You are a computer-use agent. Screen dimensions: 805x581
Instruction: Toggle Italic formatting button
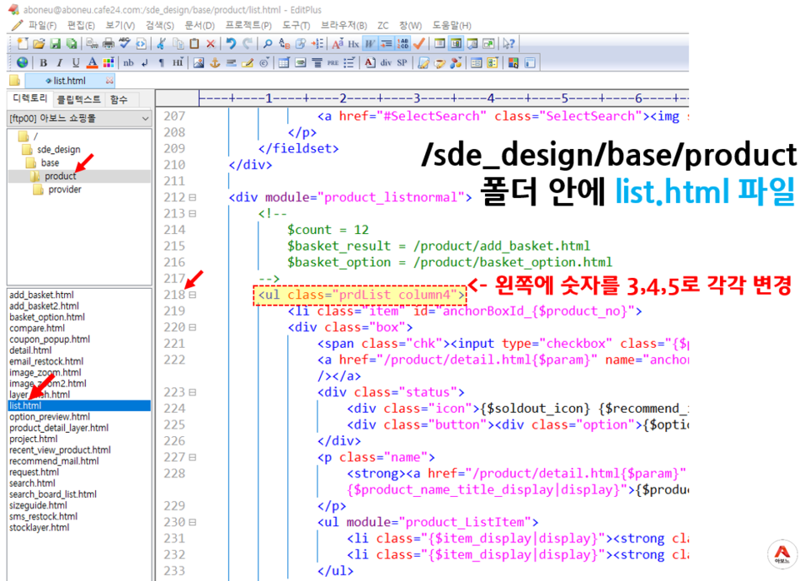point(59,62)
